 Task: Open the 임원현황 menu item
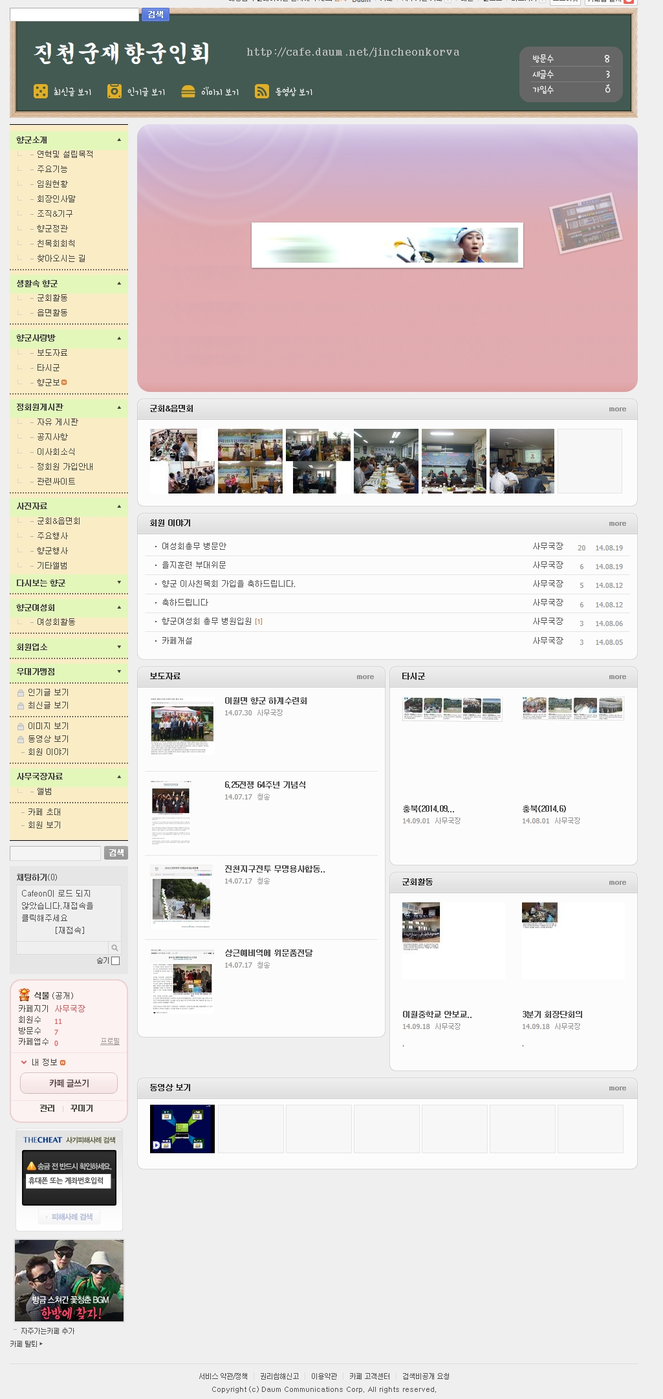pos(52,184)
